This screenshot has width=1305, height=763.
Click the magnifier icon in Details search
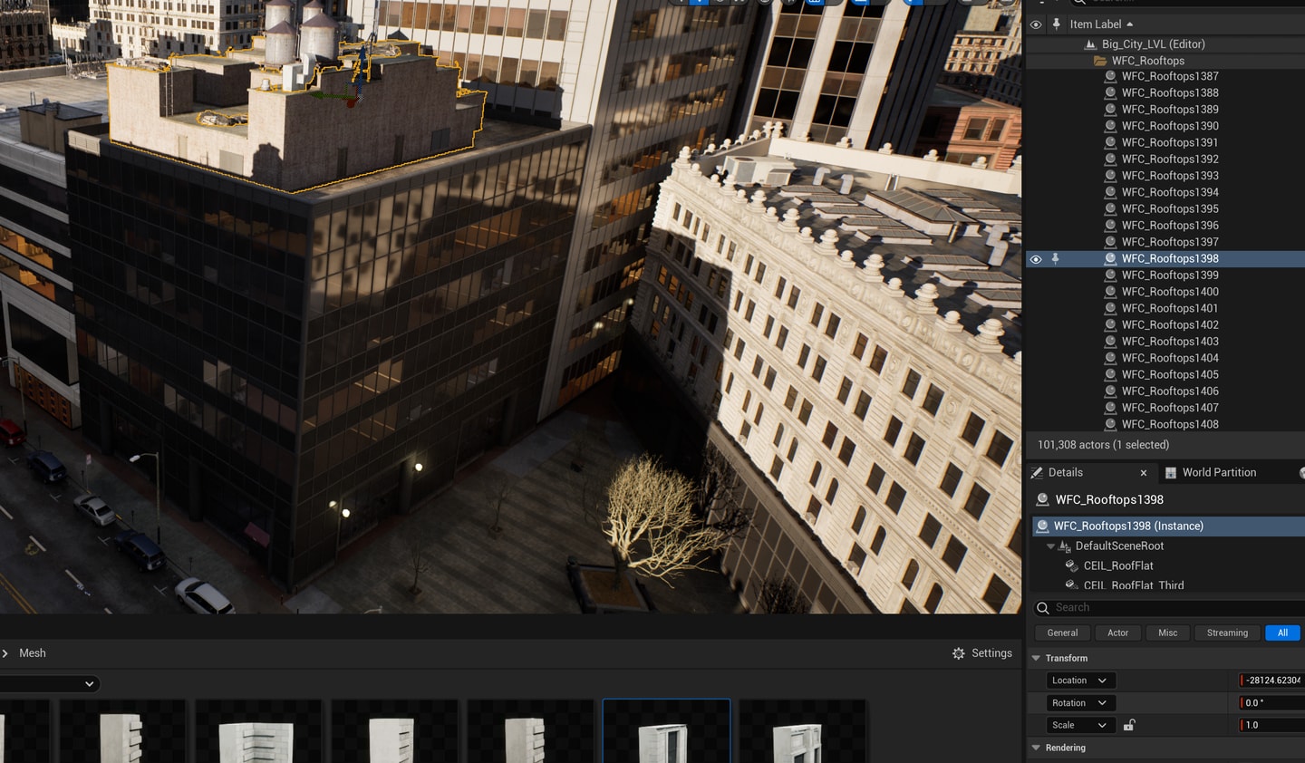coord(1043,608)
